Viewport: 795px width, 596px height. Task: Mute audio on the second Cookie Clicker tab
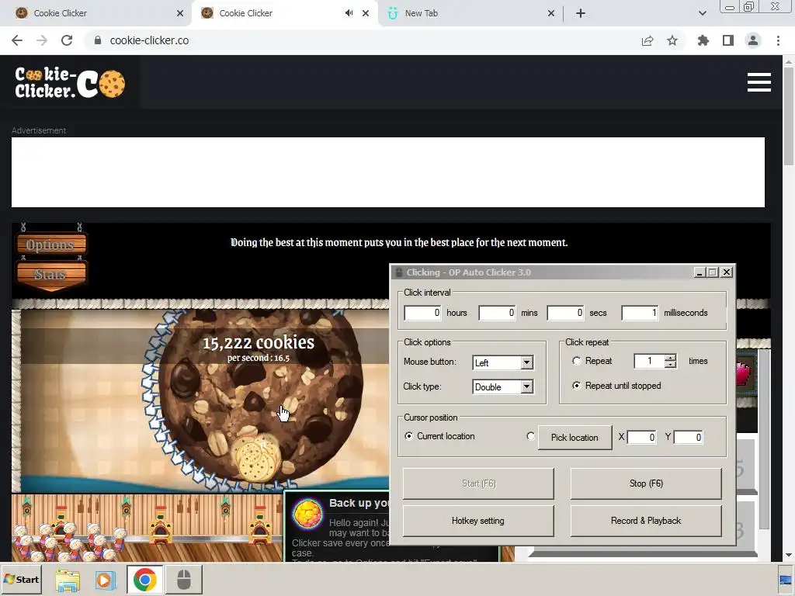coord(349,13)
